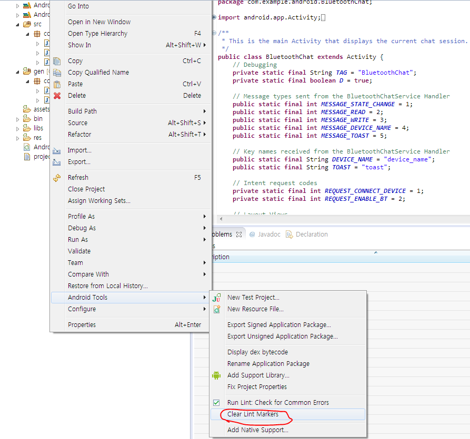The width and height of the screenshot is (470, 439).
Task: Open the Compare With submenu
Action: pyautogui.click(x=130, y=274)
